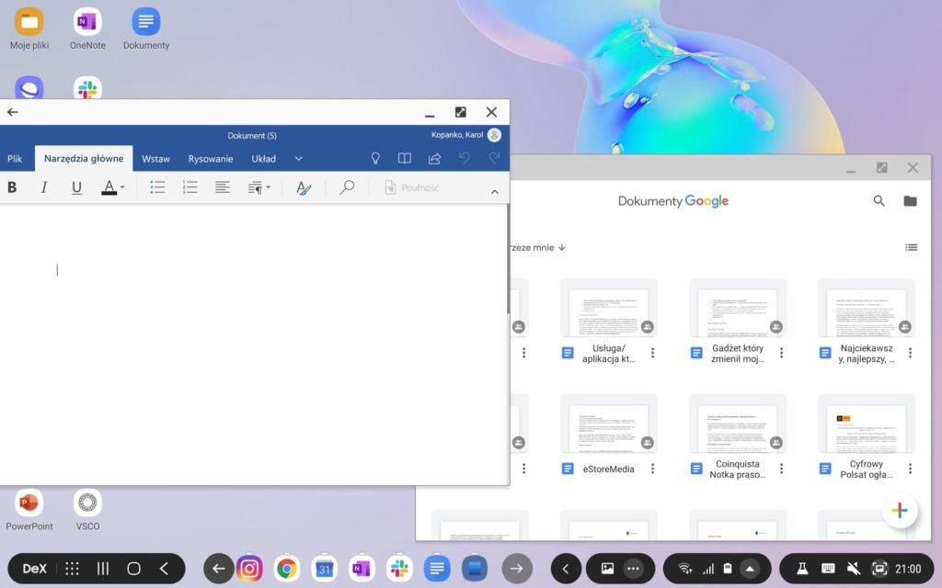Toggle Italic formatting in Word

point(44,187)
